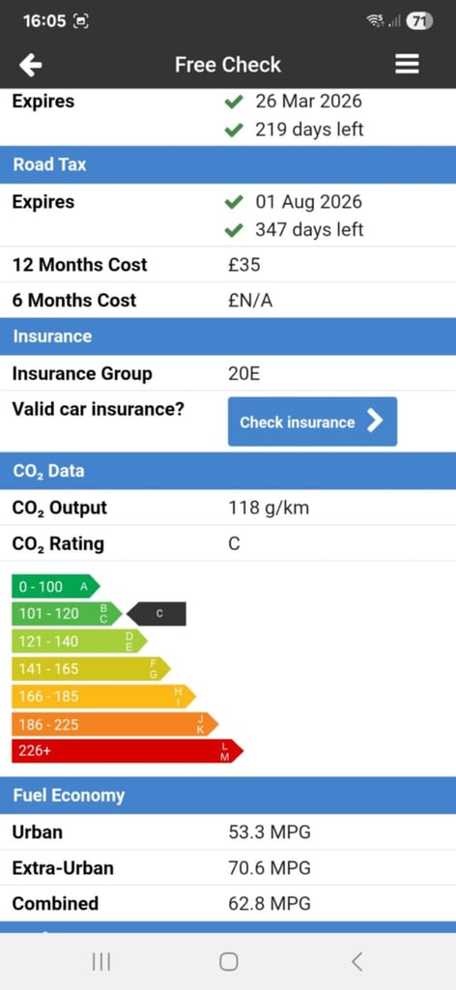Screen dimensions: 456x990
Task: Select the Insurance section header
Action: point(228,335)
